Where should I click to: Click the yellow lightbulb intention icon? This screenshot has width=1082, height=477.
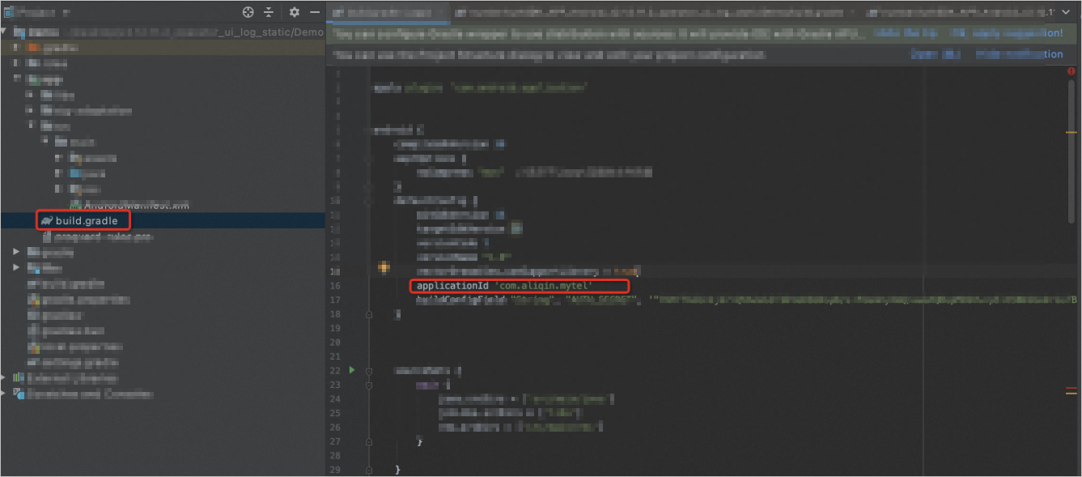point(384,267)
